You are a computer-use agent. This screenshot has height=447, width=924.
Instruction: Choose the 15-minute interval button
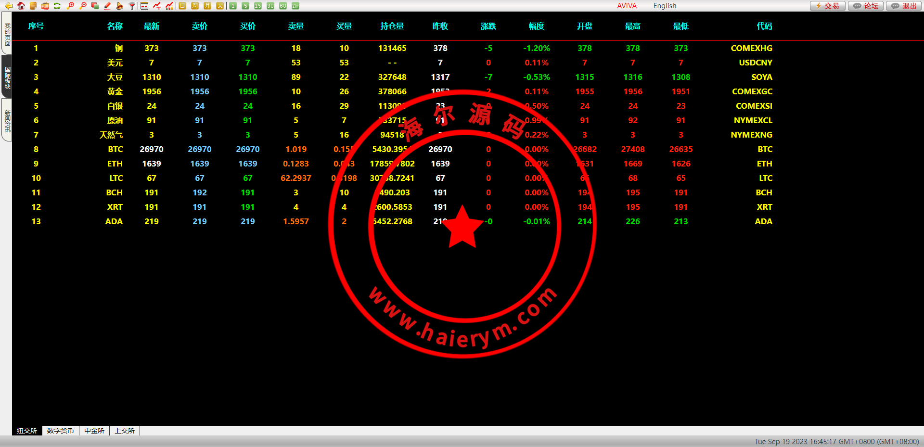click(x=258, y=6)
